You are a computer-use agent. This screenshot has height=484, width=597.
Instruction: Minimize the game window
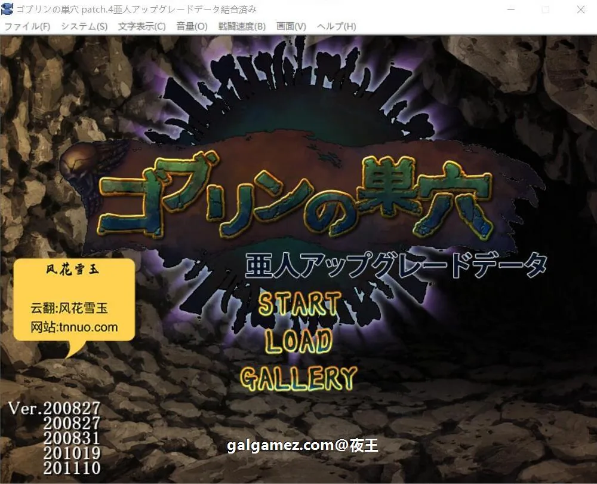click(511, 9)
